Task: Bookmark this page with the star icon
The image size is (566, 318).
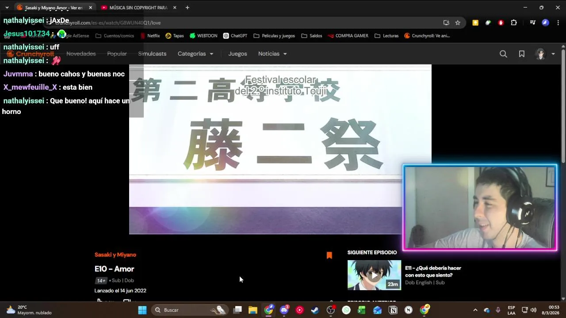Action: [x=458, y=23]
